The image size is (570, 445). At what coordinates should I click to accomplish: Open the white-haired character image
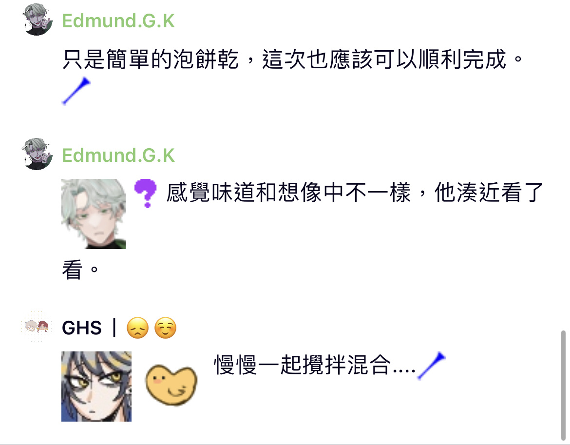tap(94, 214)
